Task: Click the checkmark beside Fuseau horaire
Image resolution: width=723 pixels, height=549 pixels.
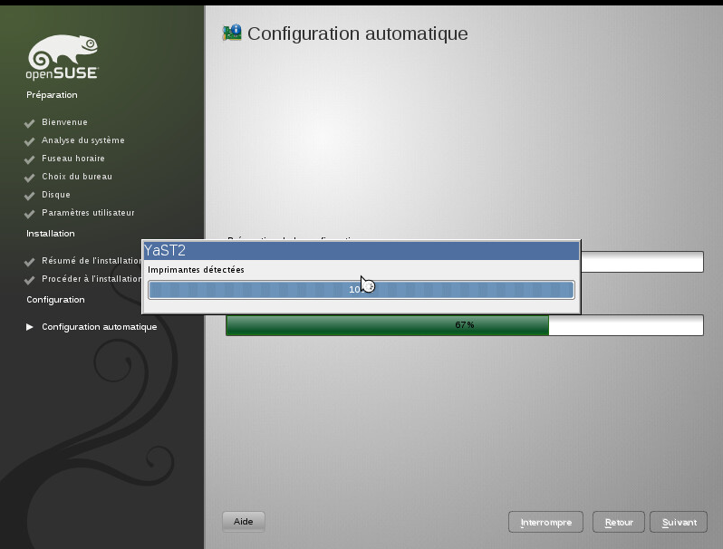Action: click(x=30, y=159)
